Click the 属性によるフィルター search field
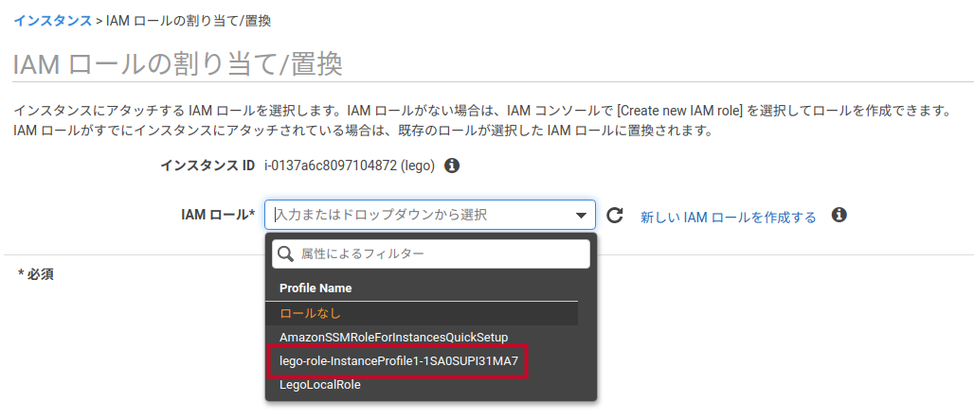Image resolution: width=974 pixels, height=419 pixels. tap(430, 254)
